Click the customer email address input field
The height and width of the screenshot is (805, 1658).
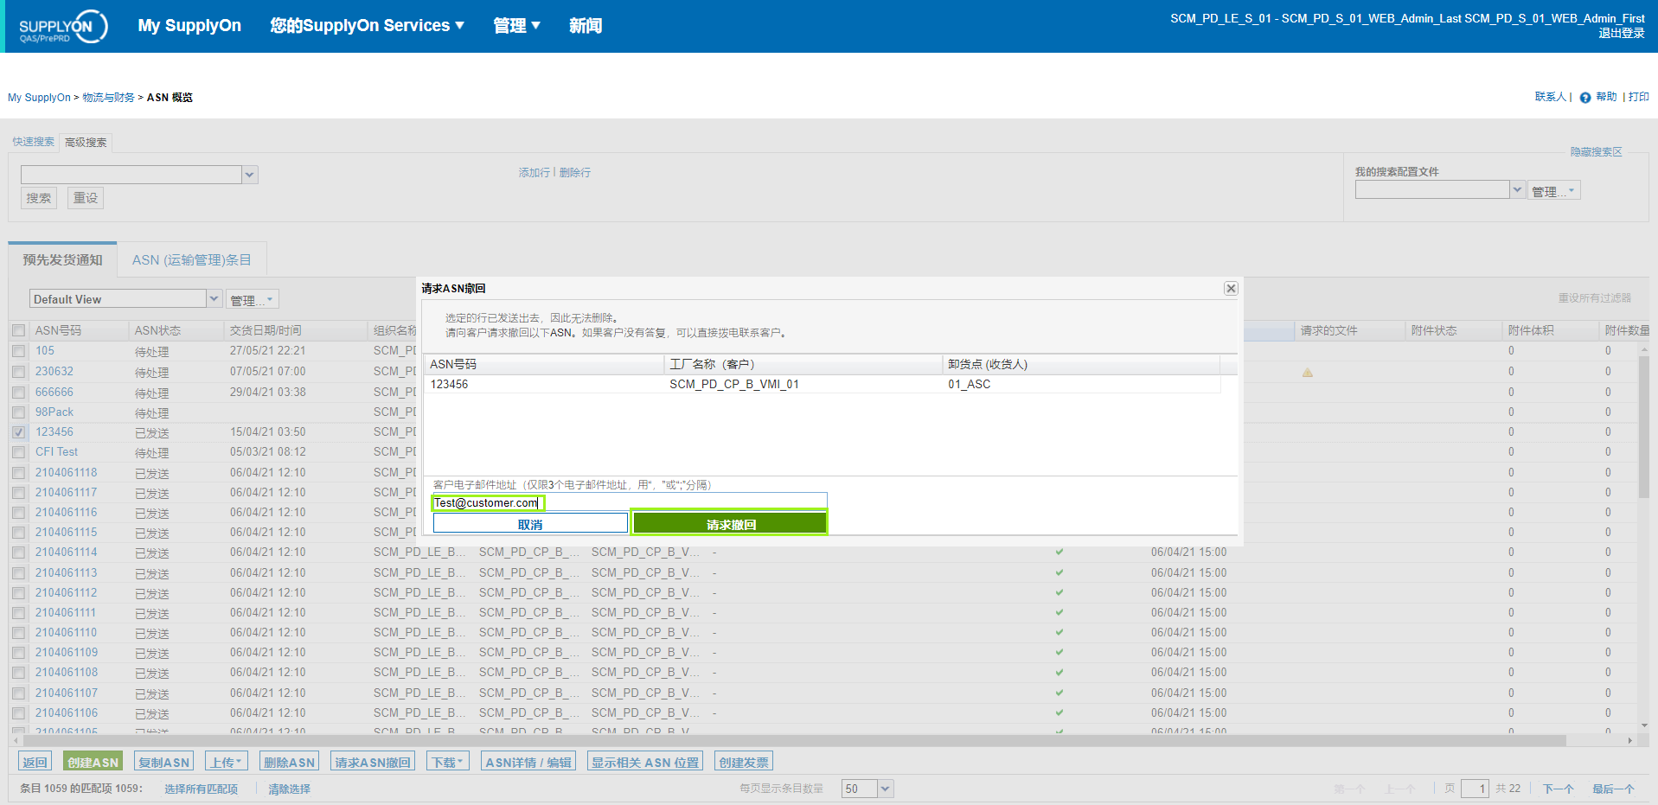click(x=630, y=502)
